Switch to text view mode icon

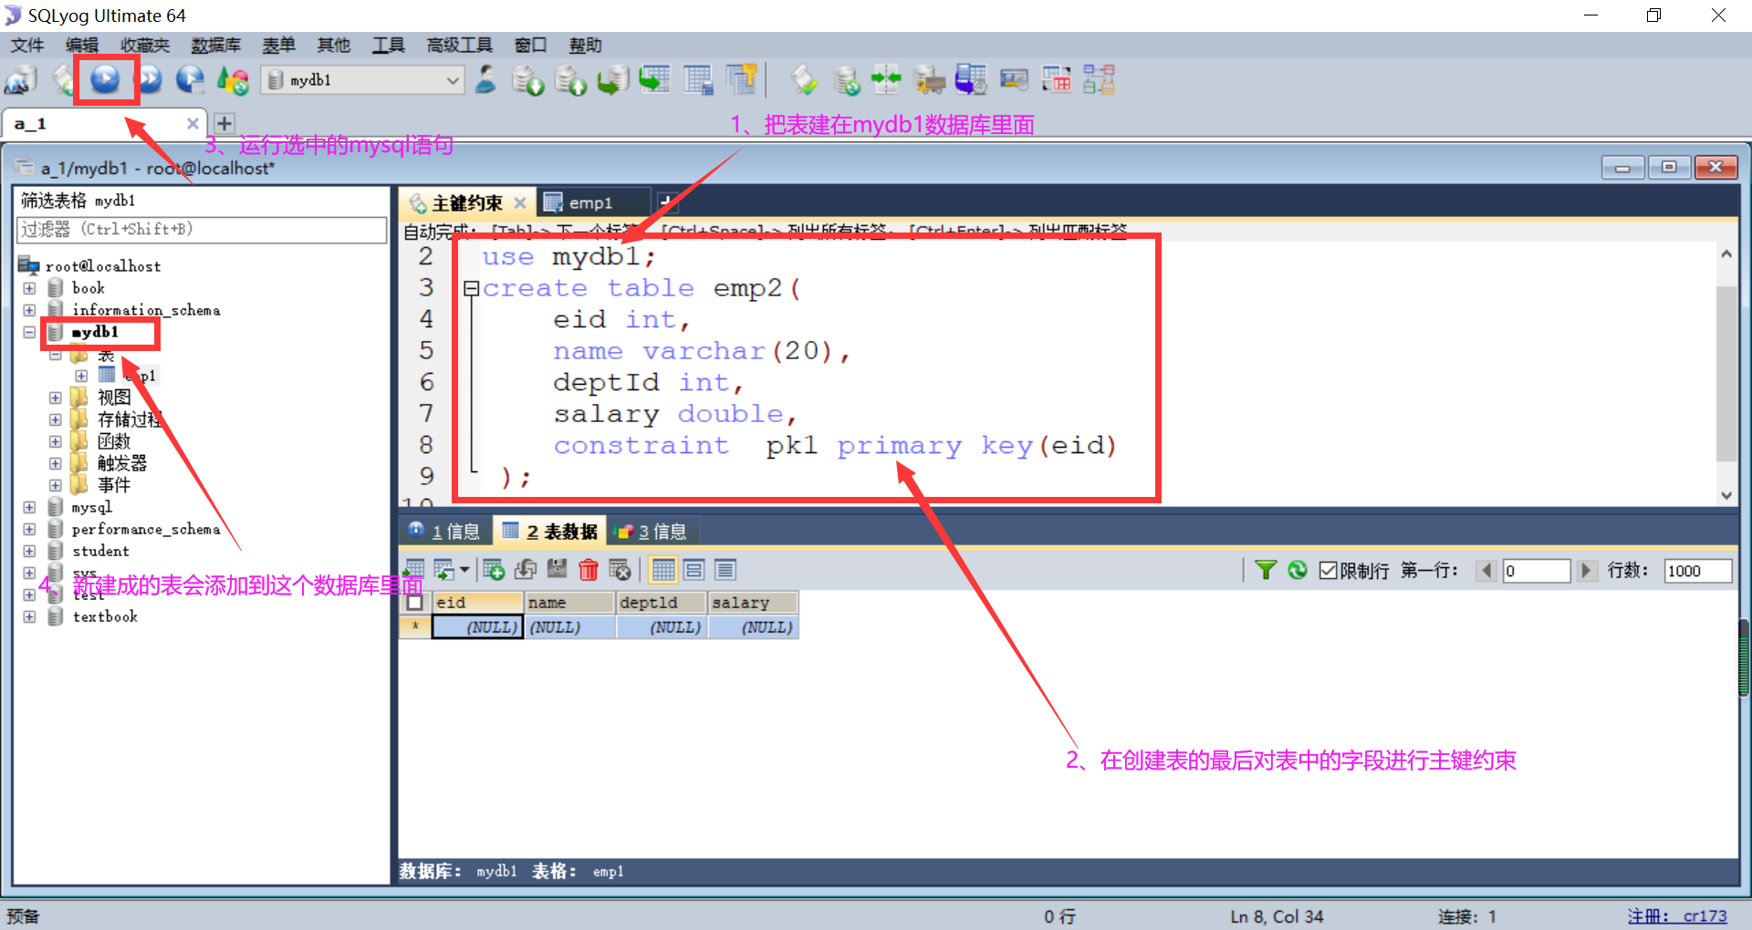click(725, 570)
